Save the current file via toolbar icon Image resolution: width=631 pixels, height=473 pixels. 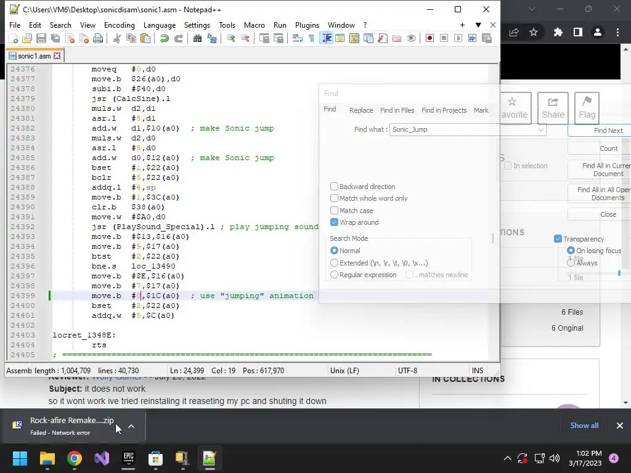tap(41, 38)
